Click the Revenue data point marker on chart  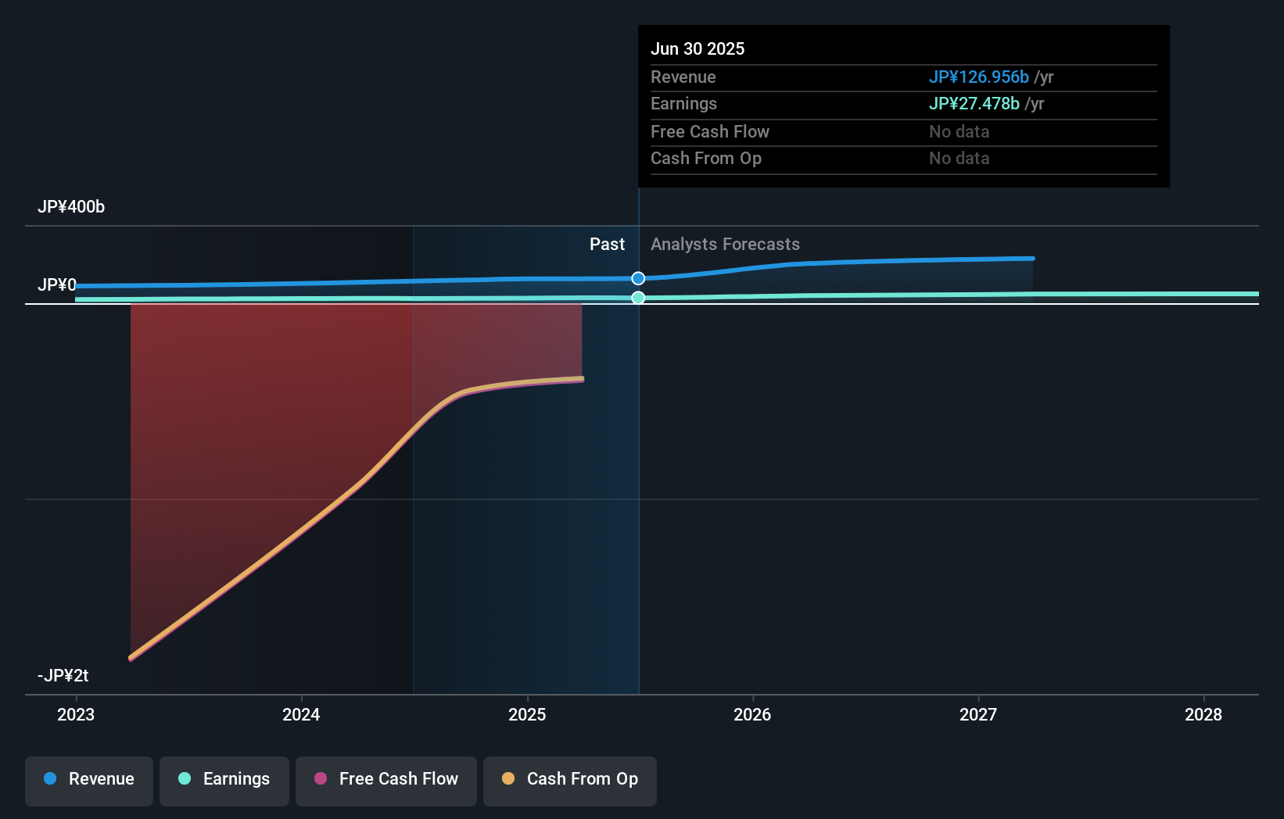(x=638, y=278)
